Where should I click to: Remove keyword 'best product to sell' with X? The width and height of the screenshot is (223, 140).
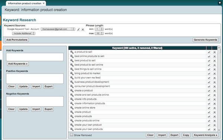click(x=214, y=61)
